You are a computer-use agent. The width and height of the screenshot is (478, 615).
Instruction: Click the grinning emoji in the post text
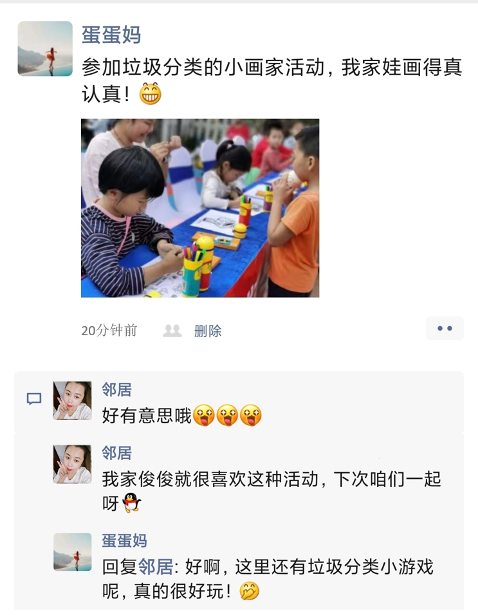coord(150,94)
